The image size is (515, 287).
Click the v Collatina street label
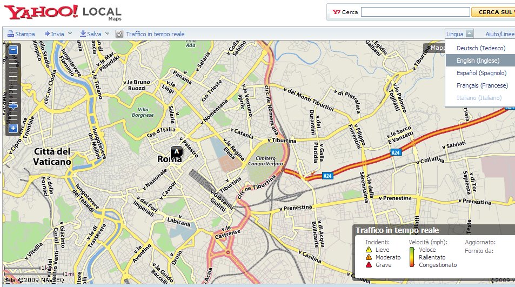[430, 161]
